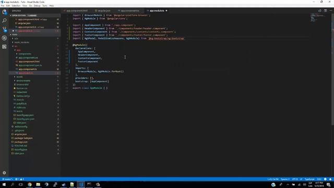Viewport: 334px width, 188px height.
Task: Open the Manage gear in the activity bar
Action: tap(4, 173)
